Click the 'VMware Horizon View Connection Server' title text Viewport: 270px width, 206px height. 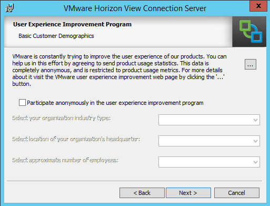coord(135,8)
